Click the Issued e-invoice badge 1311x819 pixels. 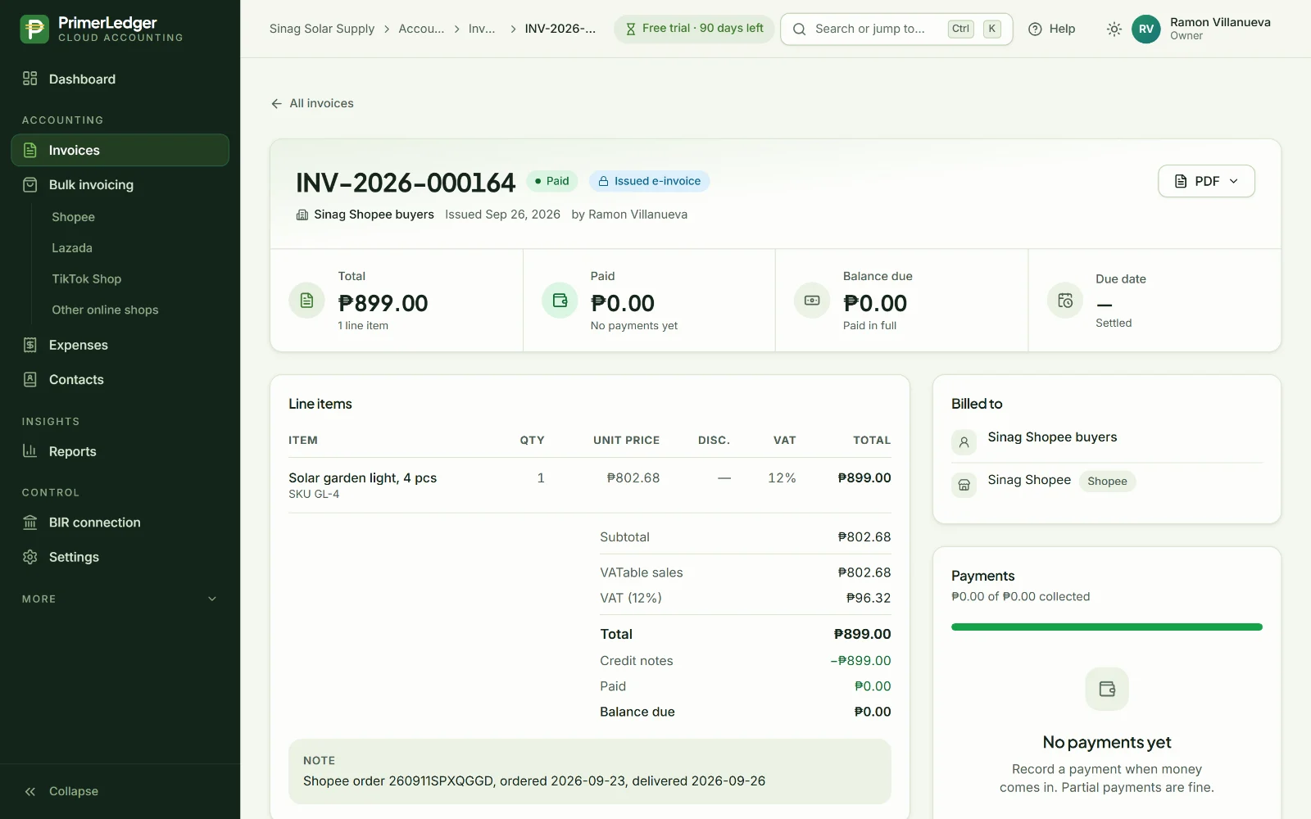click(649, 181)
